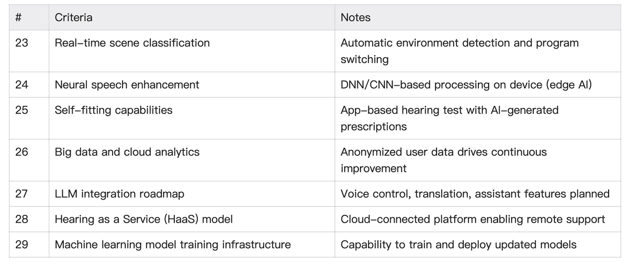
Task: Select the Real-time scene classification cell
Action: [x=132, y=43]
